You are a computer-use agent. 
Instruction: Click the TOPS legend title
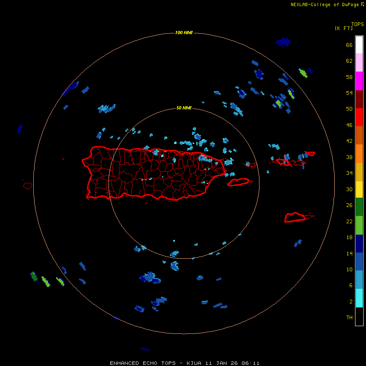click(357, 24)
